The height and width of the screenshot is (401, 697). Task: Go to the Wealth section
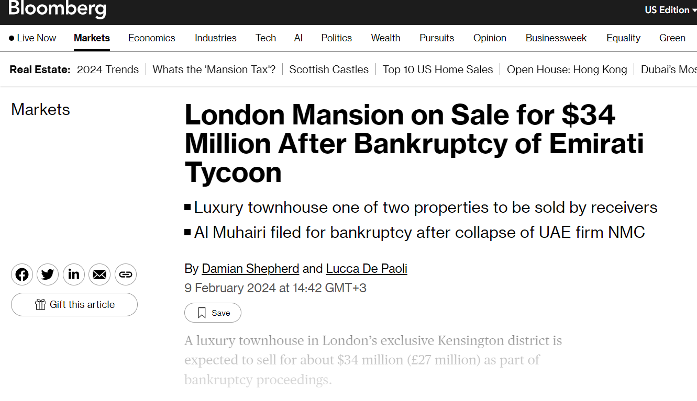pos(386,38)
